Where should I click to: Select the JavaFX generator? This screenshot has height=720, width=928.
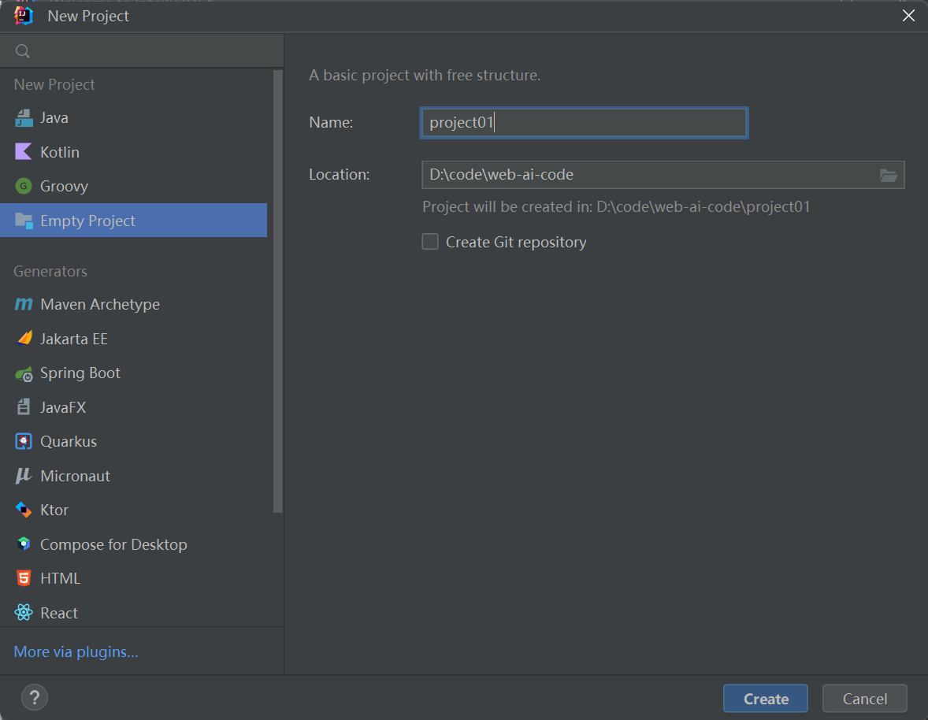click(x=134, y=407)
